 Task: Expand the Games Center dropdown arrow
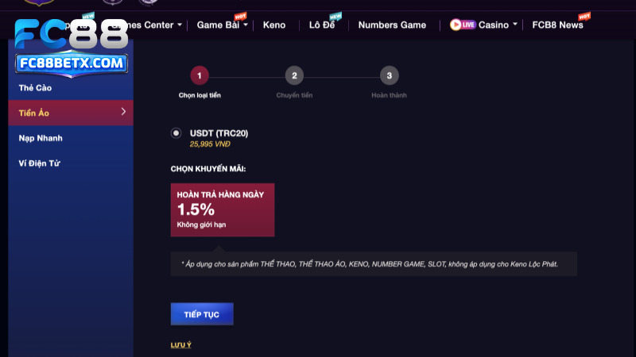point(180,25)
